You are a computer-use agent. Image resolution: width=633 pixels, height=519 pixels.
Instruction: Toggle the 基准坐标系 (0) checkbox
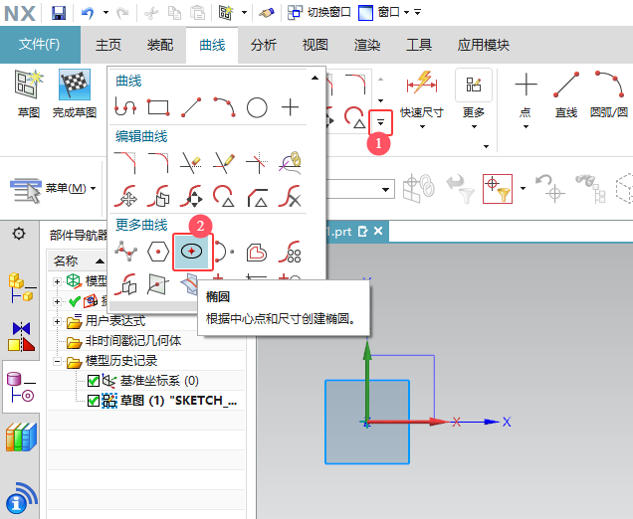pyautogui.click(x=94, y=381)
